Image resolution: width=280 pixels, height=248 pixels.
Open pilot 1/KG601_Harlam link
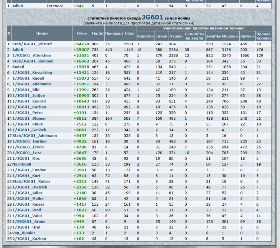click(29, 142)
